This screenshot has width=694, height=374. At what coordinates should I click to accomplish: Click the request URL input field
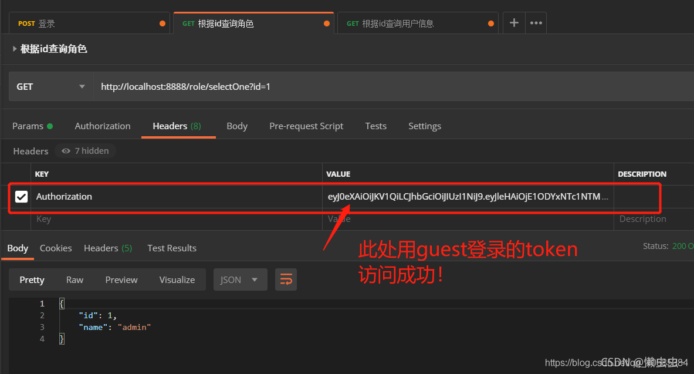pos(235,86)
